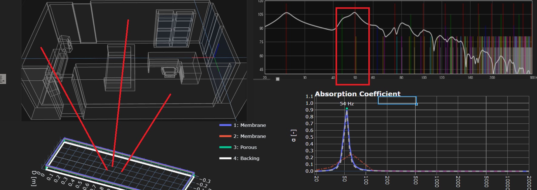The image size is (537, 190).
Task: Click the anchor icon on the left edge
Action: [3, 79]
